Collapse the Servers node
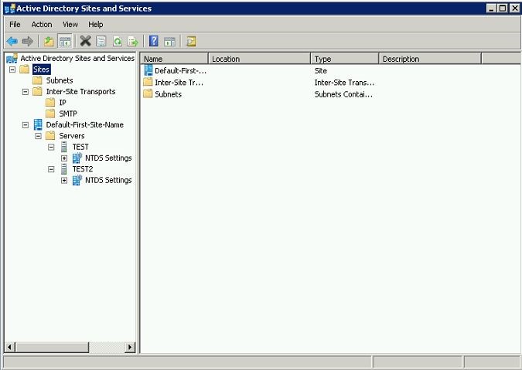 39,136
